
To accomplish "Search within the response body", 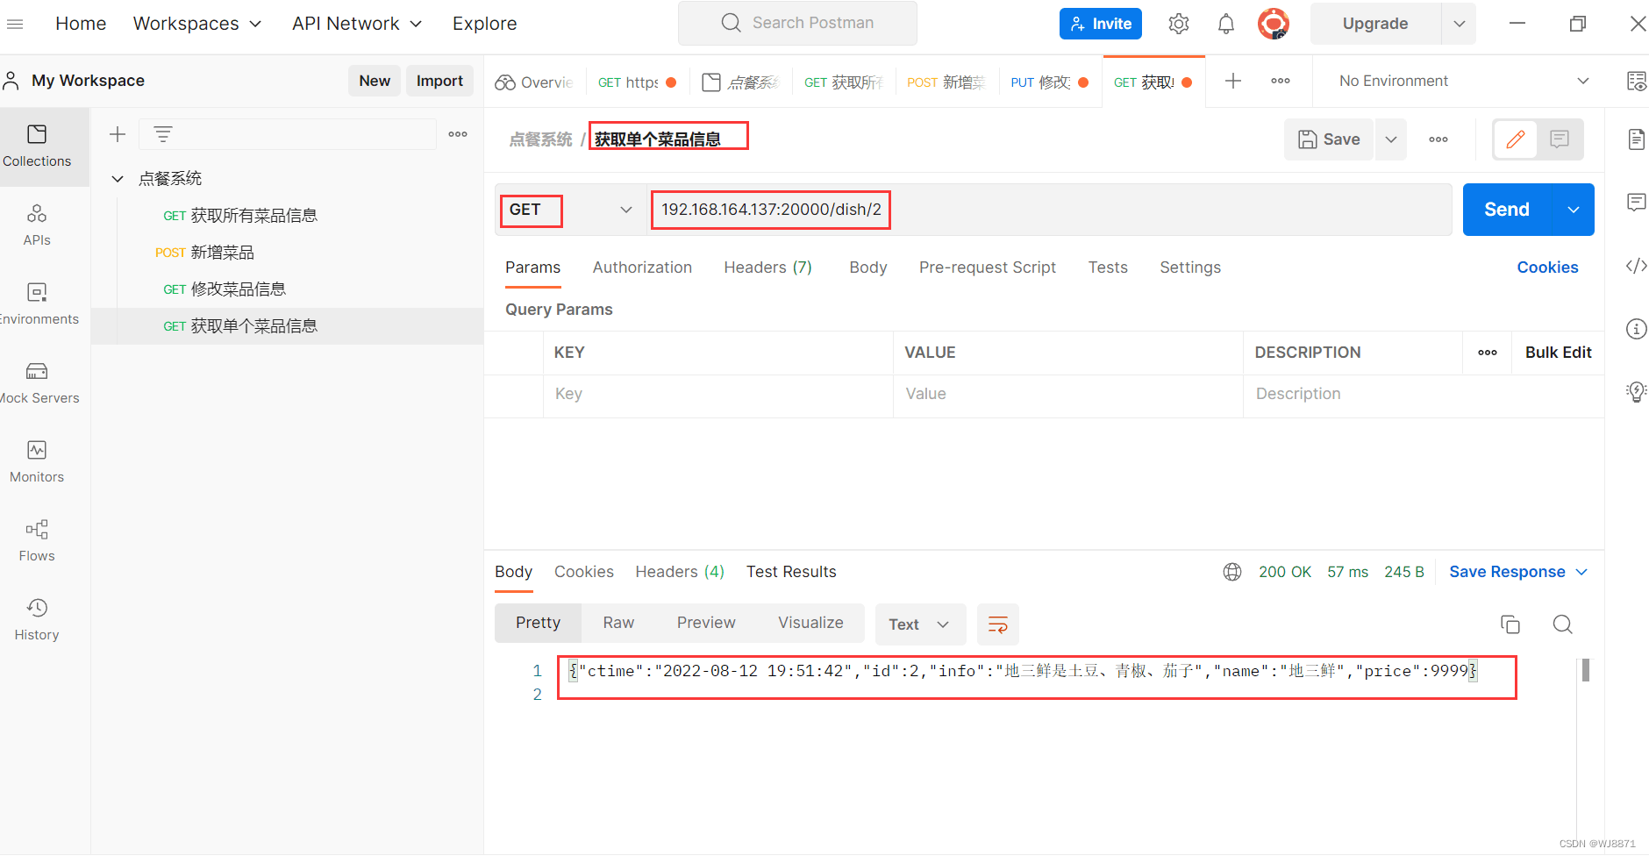I will 1562,624.
